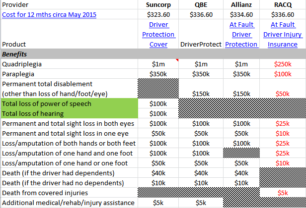Select the QBE column header

point(201,4)
